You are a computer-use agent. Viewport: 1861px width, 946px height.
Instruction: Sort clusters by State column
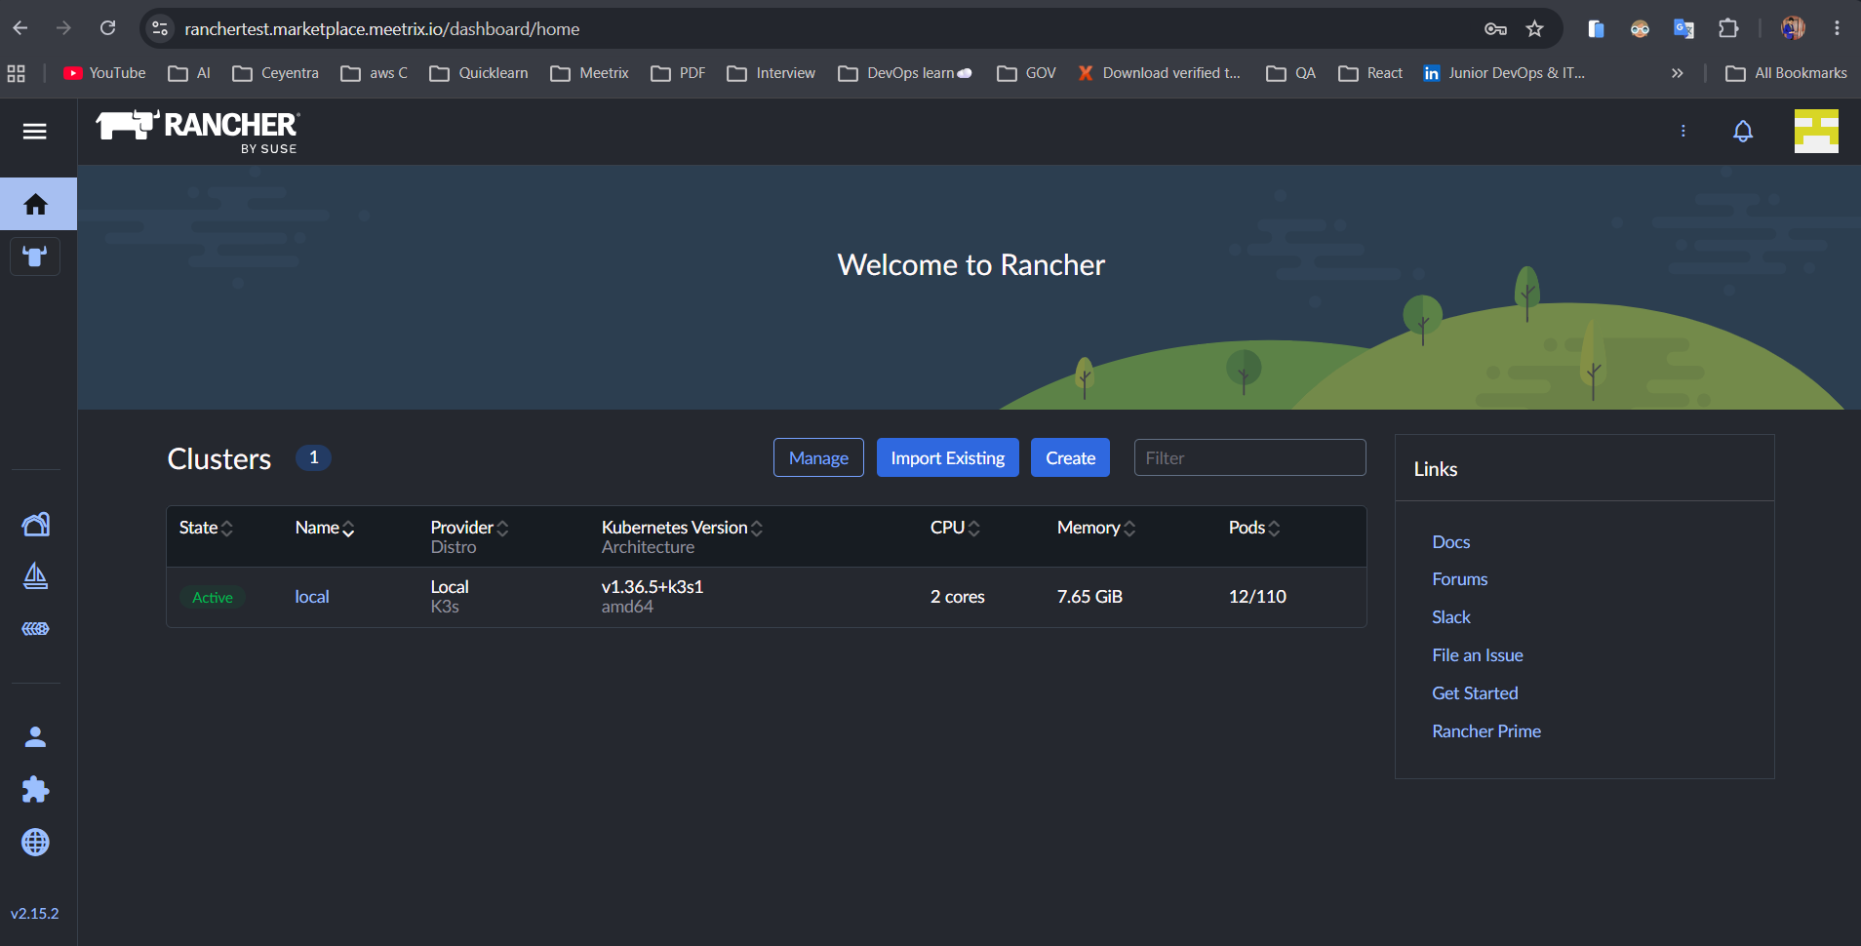[x=206, y=528]
